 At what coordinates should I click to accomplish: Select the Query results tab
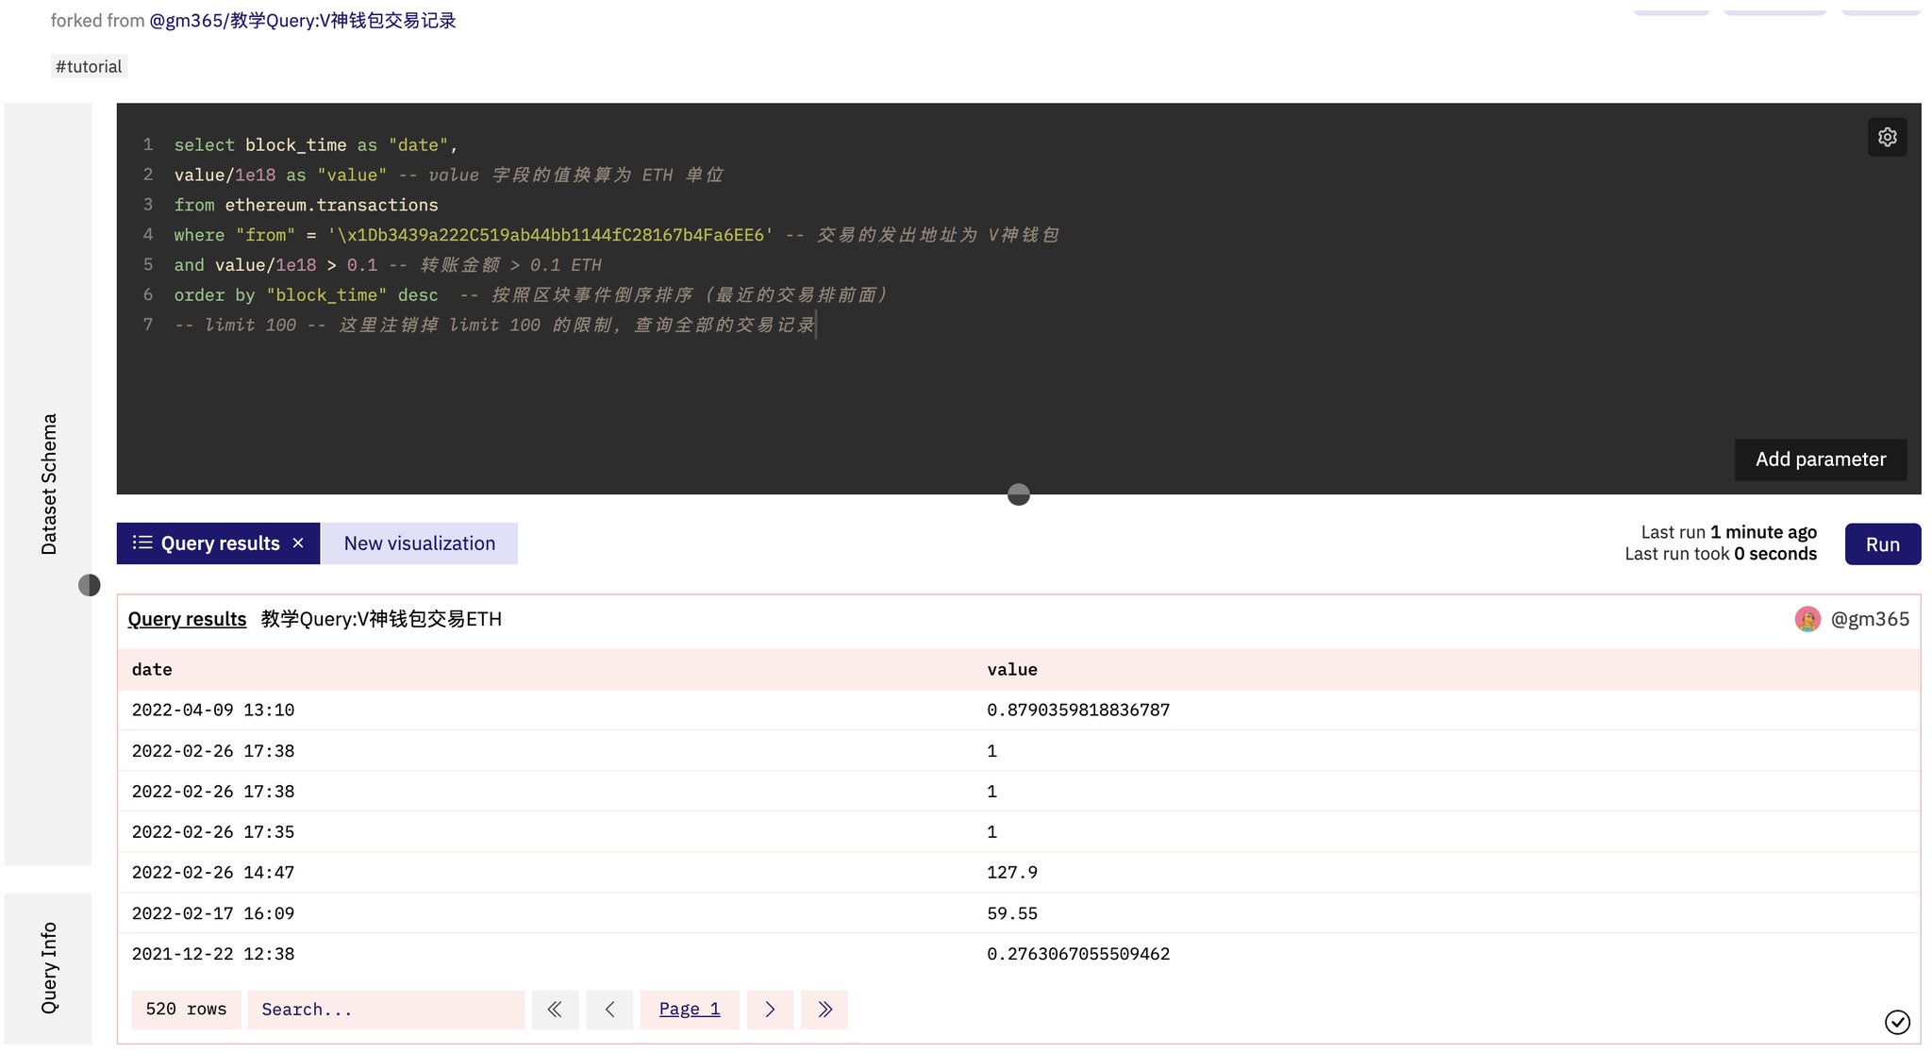click(220, 543)
